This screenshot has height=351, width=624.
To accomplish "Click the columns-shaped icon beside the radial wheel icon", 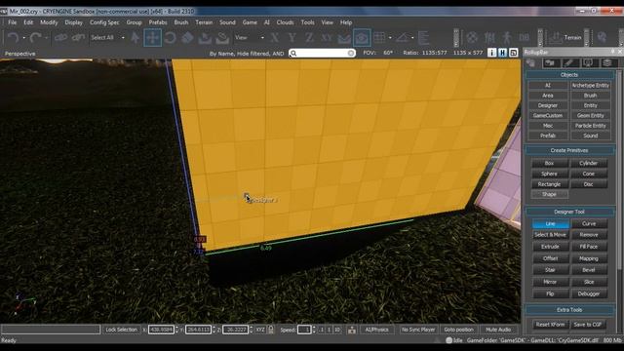I will click(489, 38).
